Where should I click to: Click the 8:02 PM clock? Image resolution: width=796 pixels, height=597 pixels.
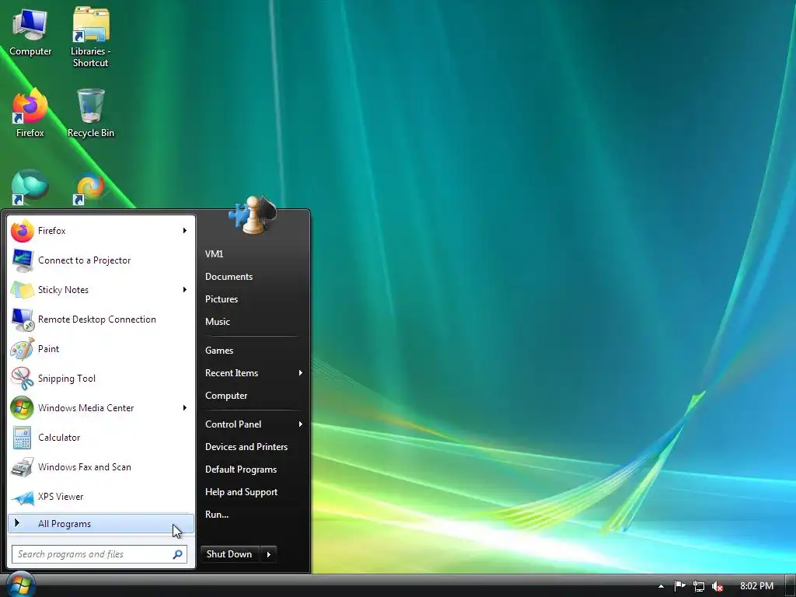pos(756,586)
